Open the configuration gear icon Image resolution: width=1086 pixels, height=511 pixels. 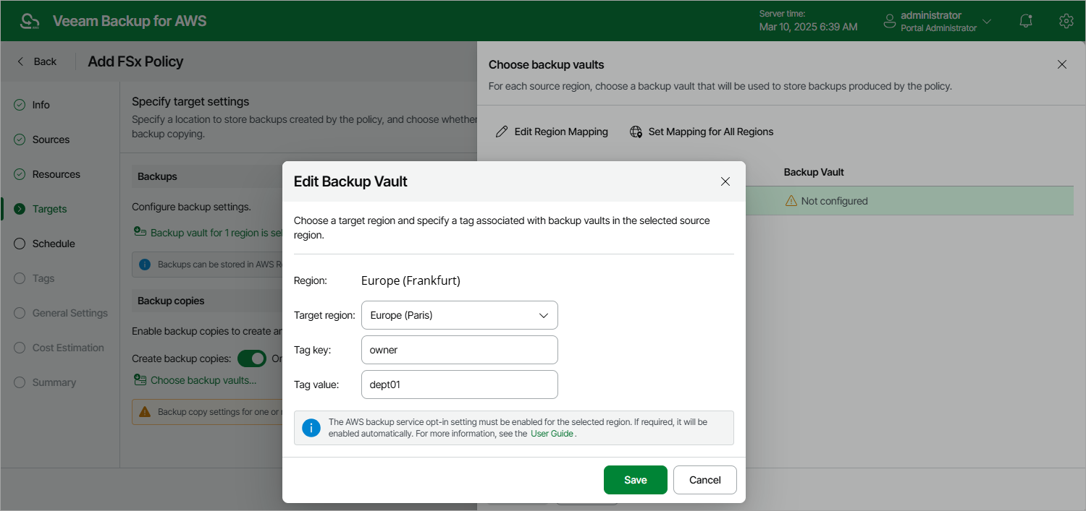(x=1066, y=21)
